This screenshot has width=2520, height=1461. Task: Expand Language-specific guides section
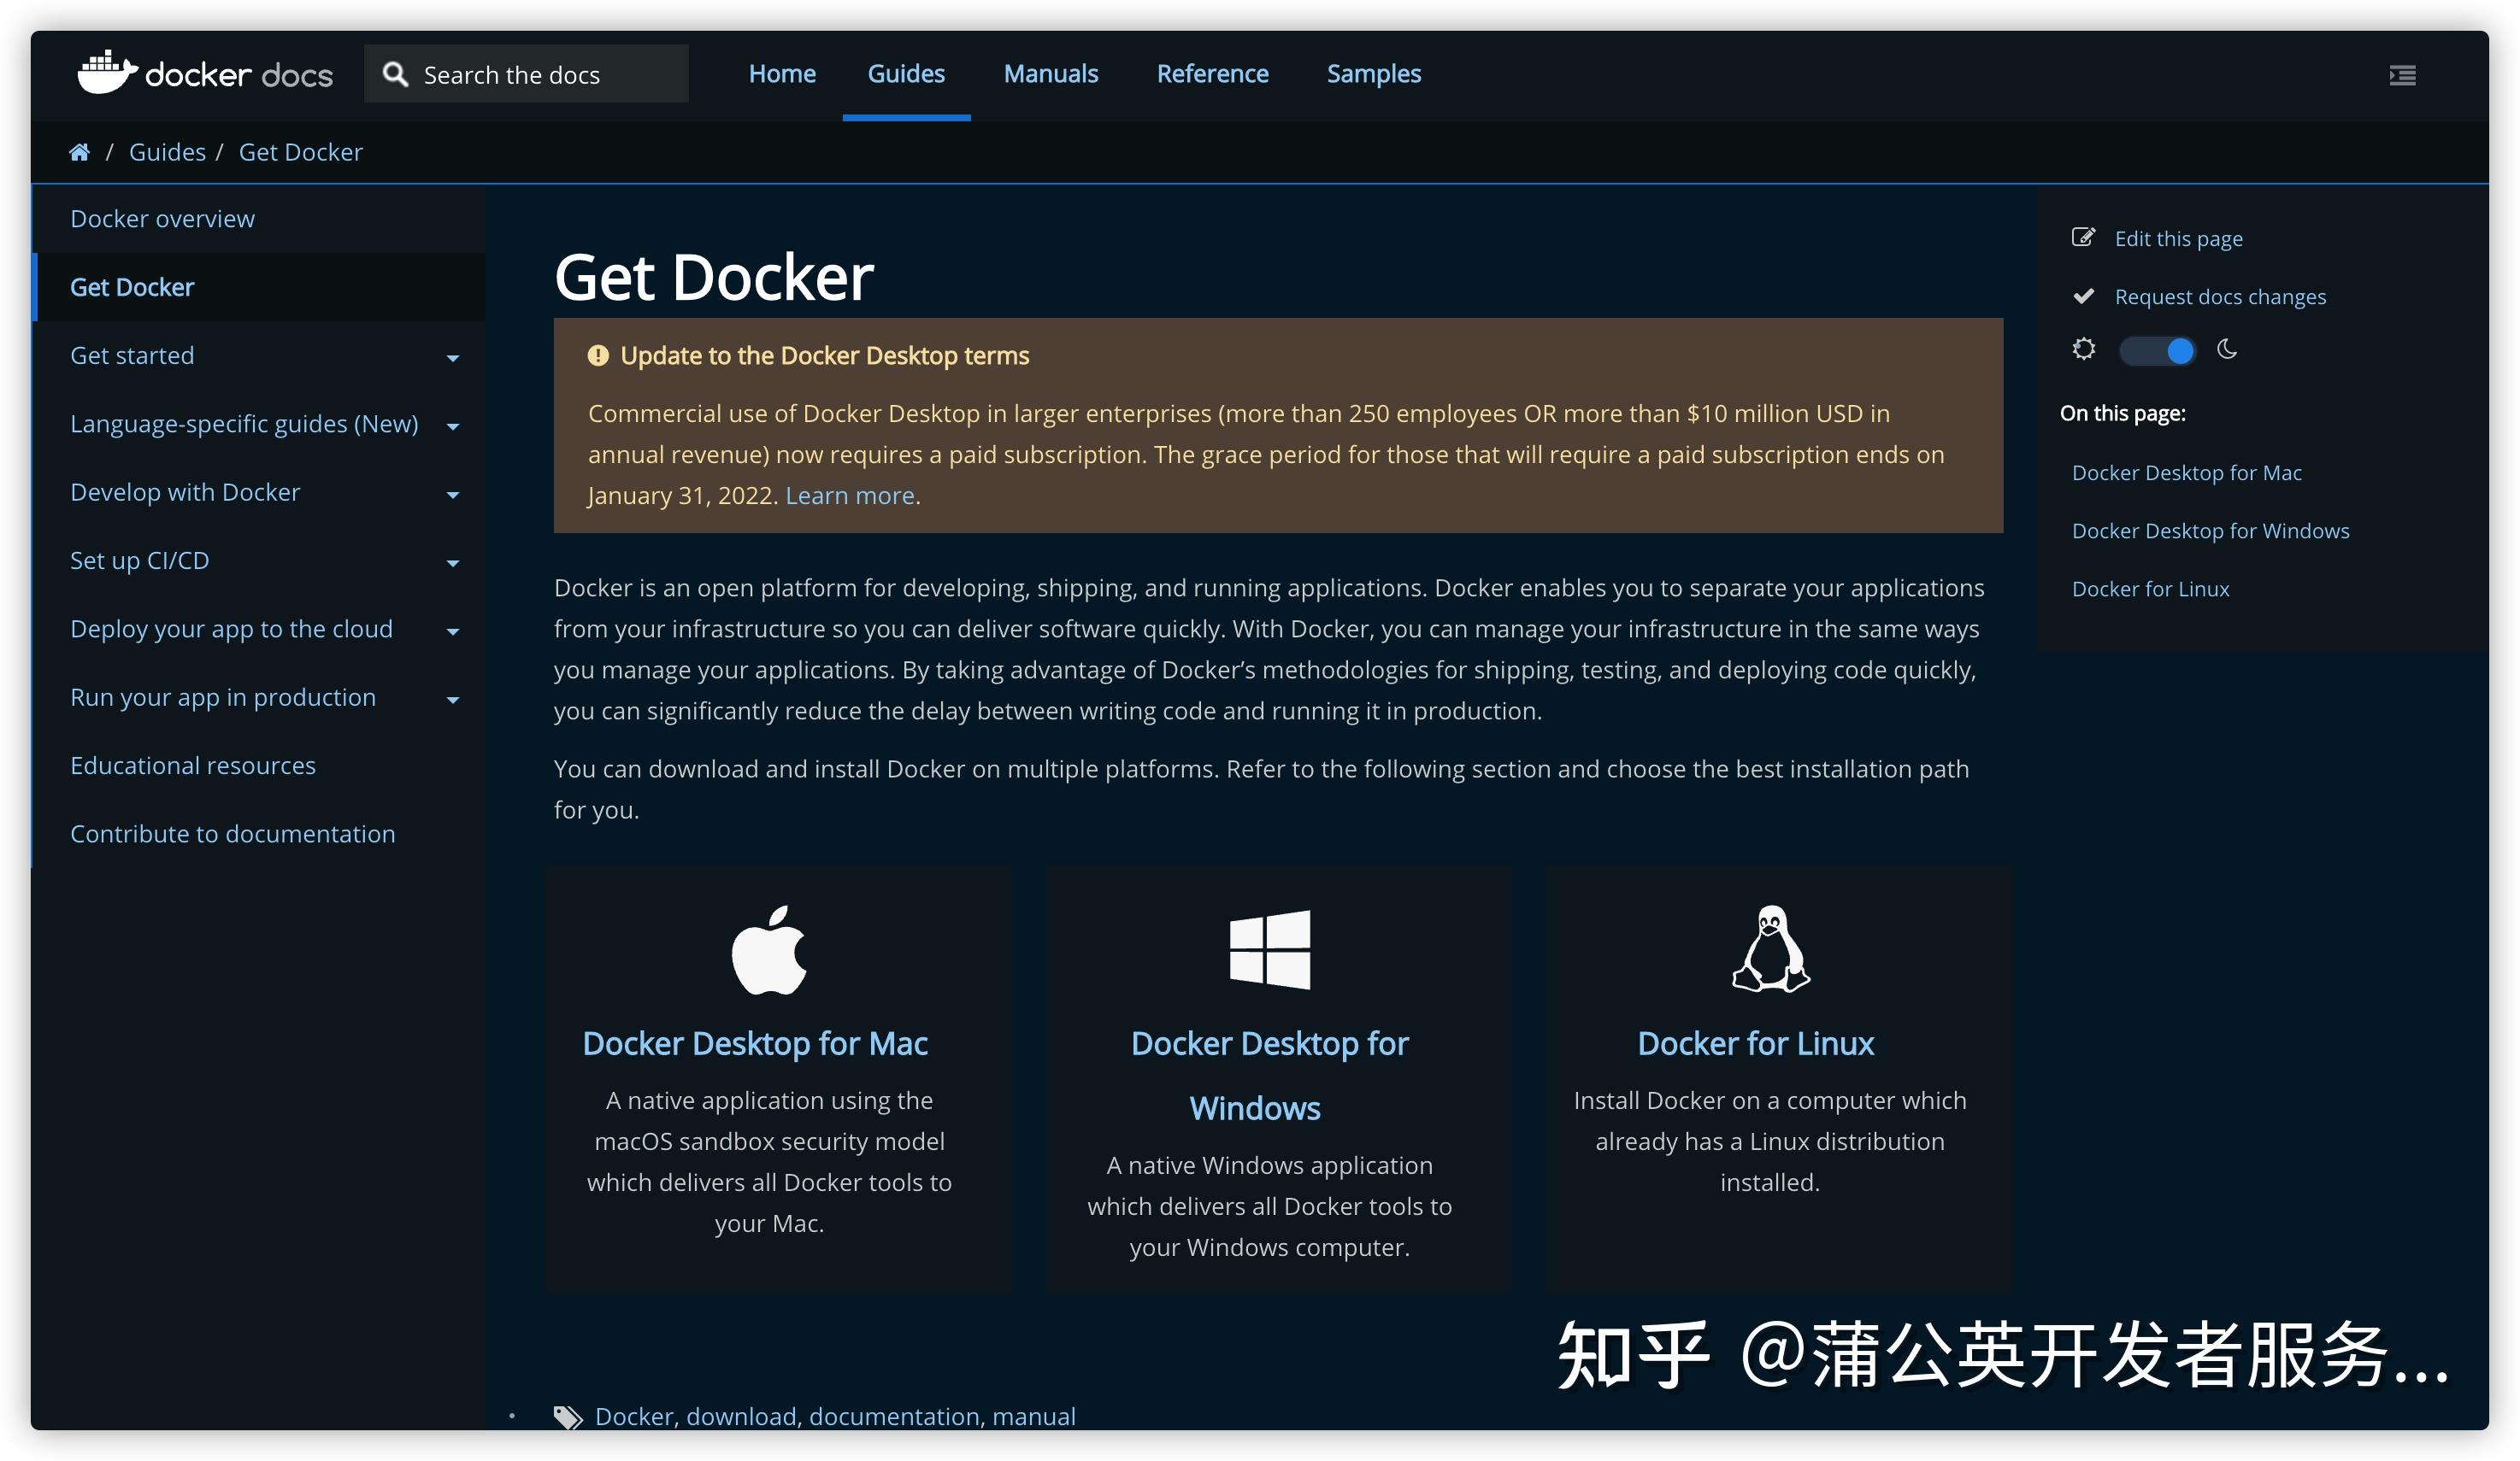[x=452, y=426]
